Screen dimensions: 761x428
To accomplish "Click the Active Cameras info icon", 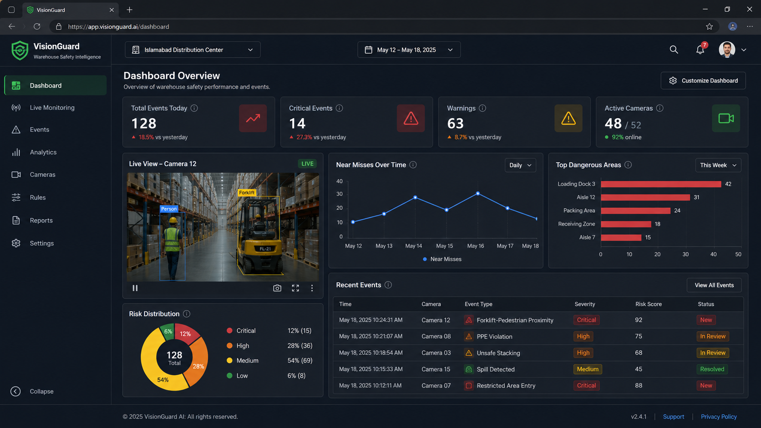I will pos(660,108).
